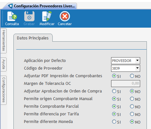Screen dimensions: 151x129
Task: Select SI for Permite Comprobante Parcial
Action: click(x=114, y=106)
